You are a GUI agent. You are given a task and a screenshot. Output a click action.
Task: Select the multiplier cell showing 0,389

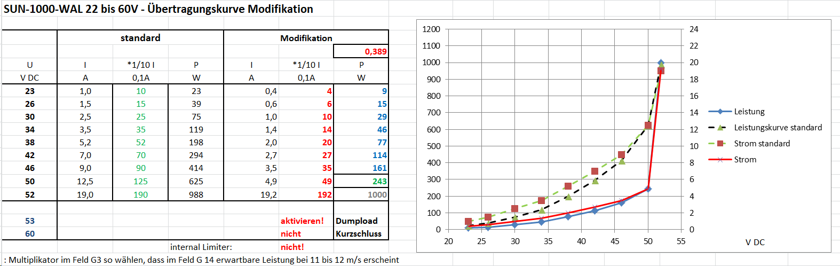tap(361, 51)
